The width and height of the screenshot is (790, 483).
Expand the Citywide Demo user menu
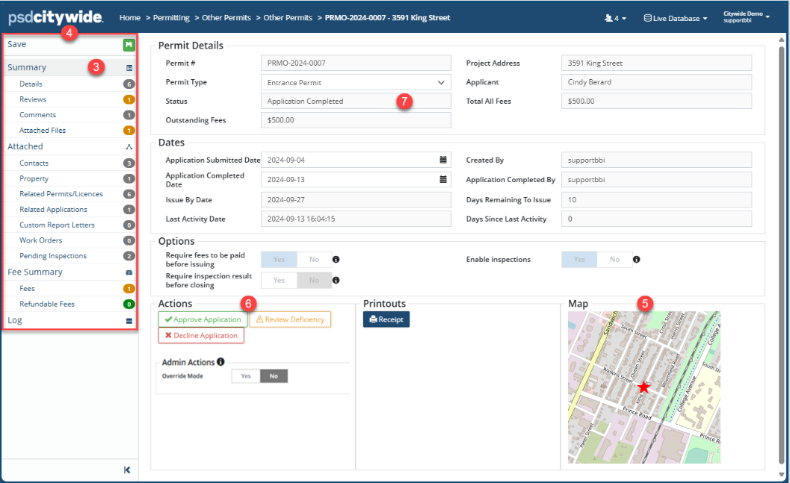(746, 17)
